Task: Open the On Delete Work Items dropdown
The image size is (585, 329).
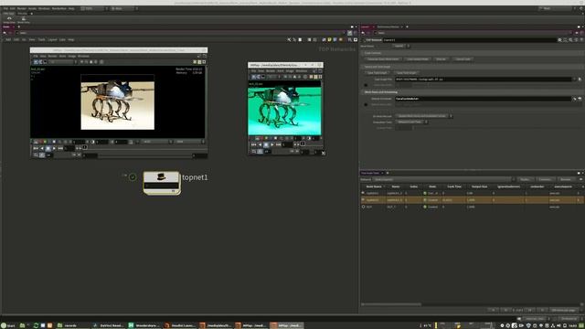Action: [x=424, y=116]
